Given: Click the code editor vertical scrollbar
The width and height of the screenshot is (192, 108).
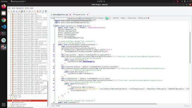Looking at the screenshot, I should click(190, 48).
